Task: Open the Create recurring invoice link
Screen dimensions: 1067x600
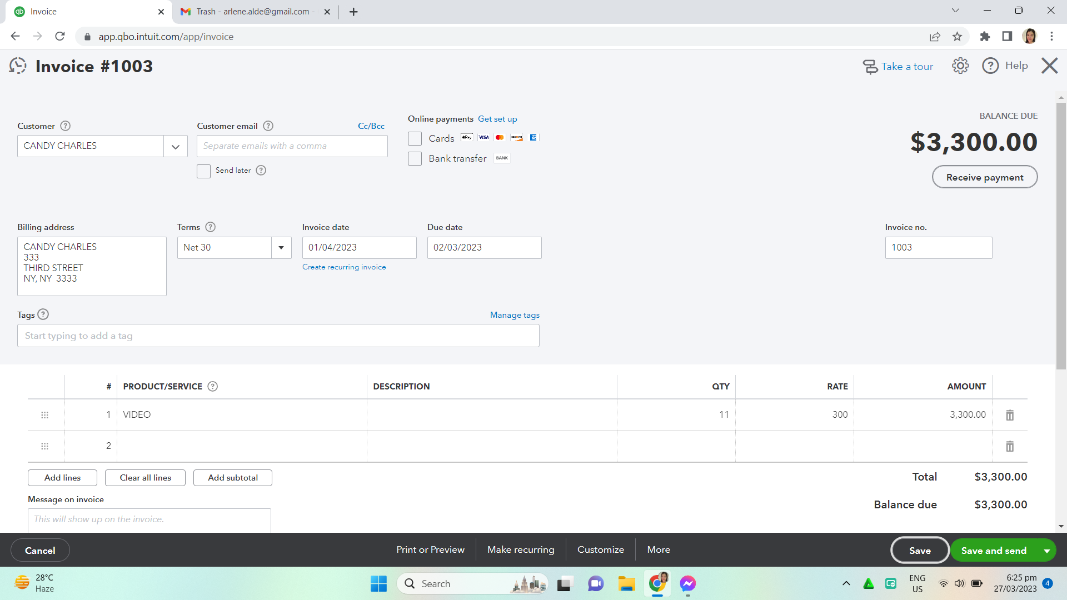Action: [343, 267]
